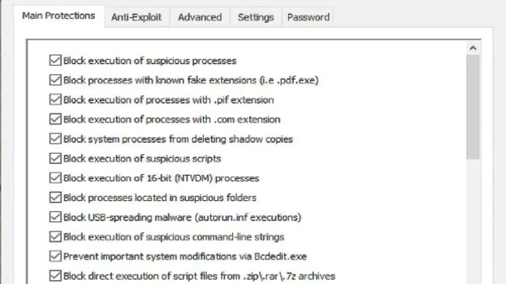The height and width of the screenshot is (284, 506).
Task: Select the Settings tab
Action: tap(256, 17)
